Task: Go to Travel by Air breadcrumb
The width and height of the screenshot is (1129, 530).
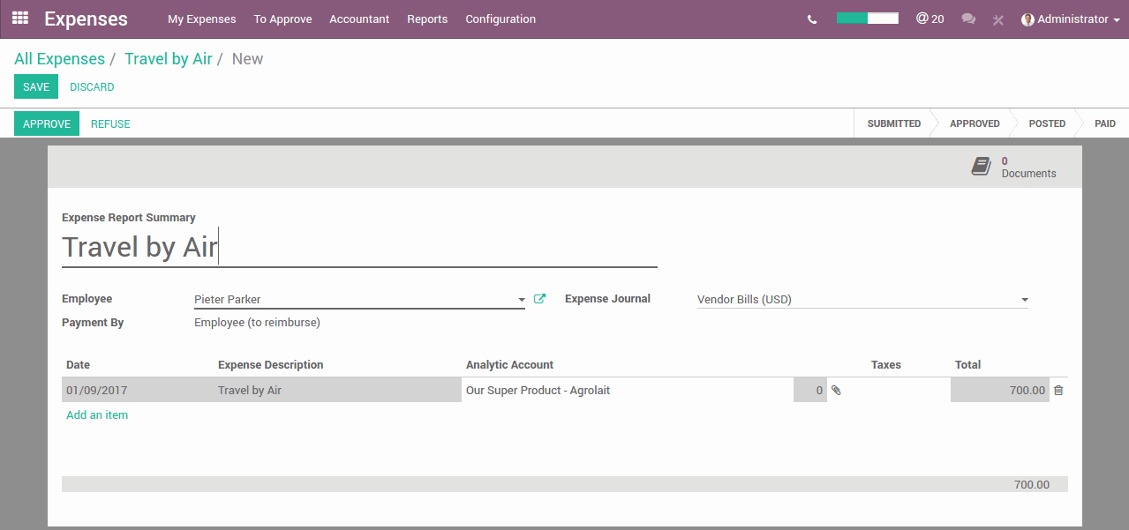Action: pyautogui.click(x=169, y=59)
